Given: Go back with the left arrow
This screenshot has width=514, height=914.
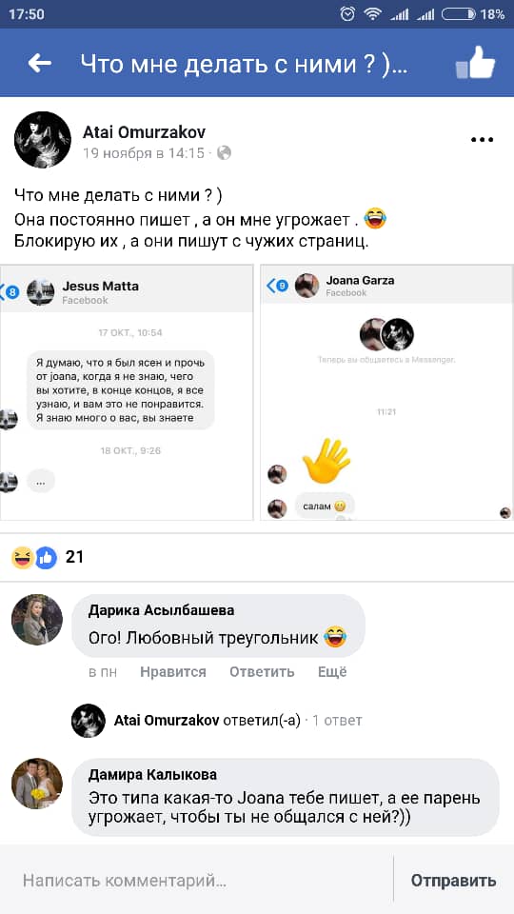Looking at the screenshot, I should [39, 63].
